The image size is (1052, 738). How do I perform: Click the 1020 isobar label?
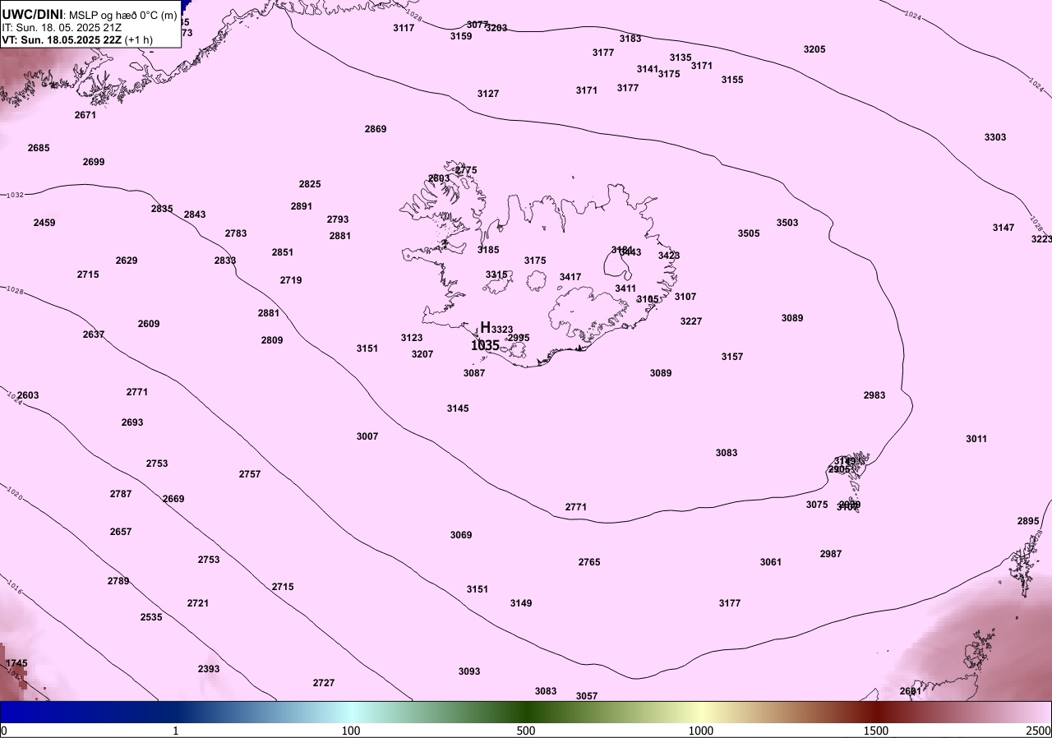pyautogui.click(x=14, y=494)
